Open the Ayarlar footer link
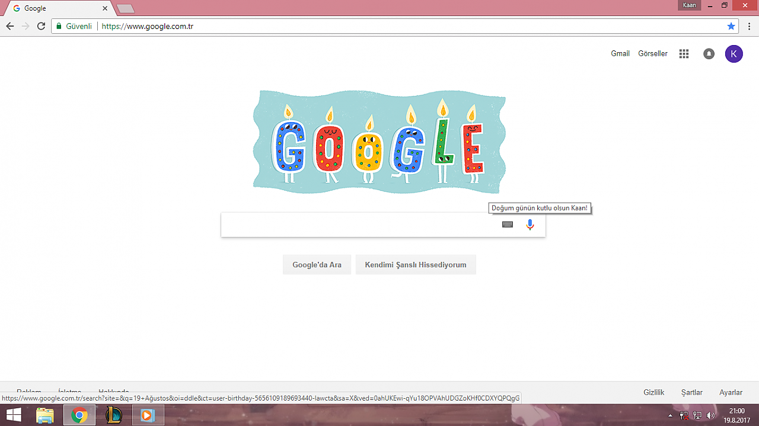Screen dimensions: 759x426 click(x=731, y=392)
